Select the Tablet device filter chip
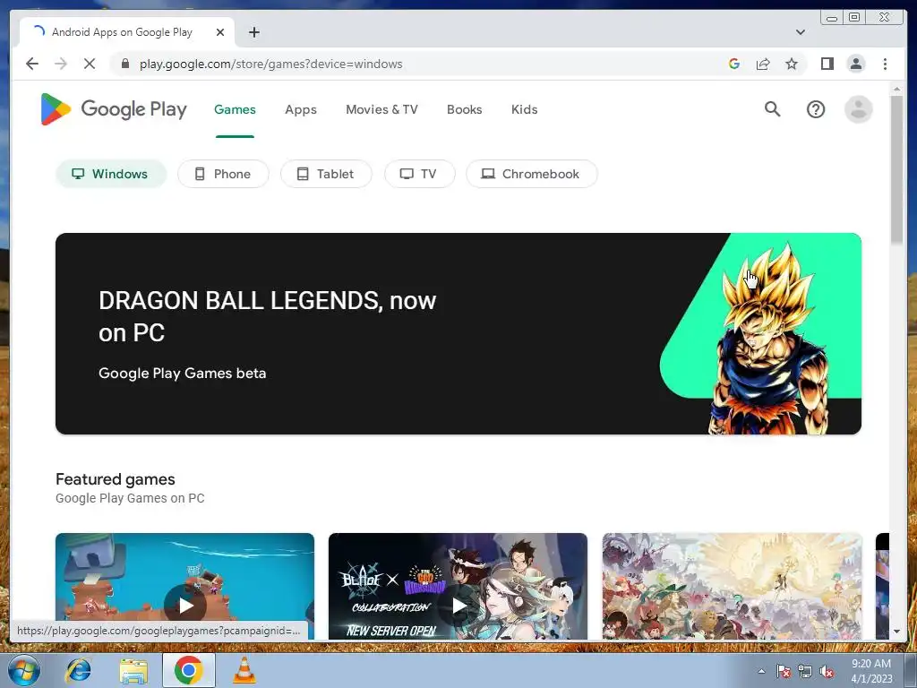The width and height of the screenshot is (917, 688). (x=326, y=174)
